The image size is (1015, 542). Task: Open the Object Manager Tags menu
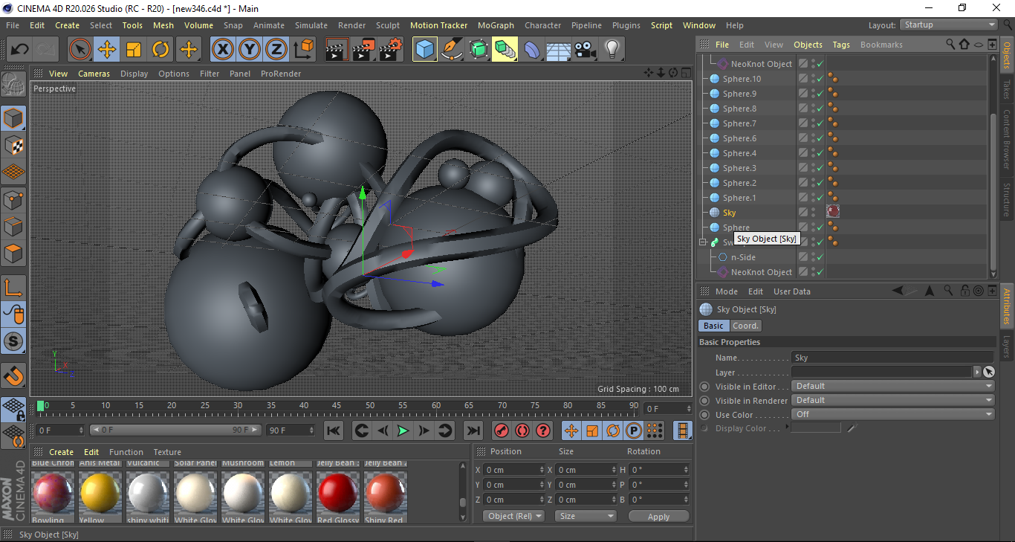(x=841, y=45)
